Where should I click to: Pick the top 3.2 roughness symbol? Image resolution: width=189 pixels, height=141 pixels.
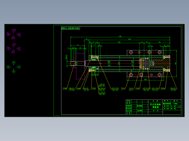click(14, 45)
